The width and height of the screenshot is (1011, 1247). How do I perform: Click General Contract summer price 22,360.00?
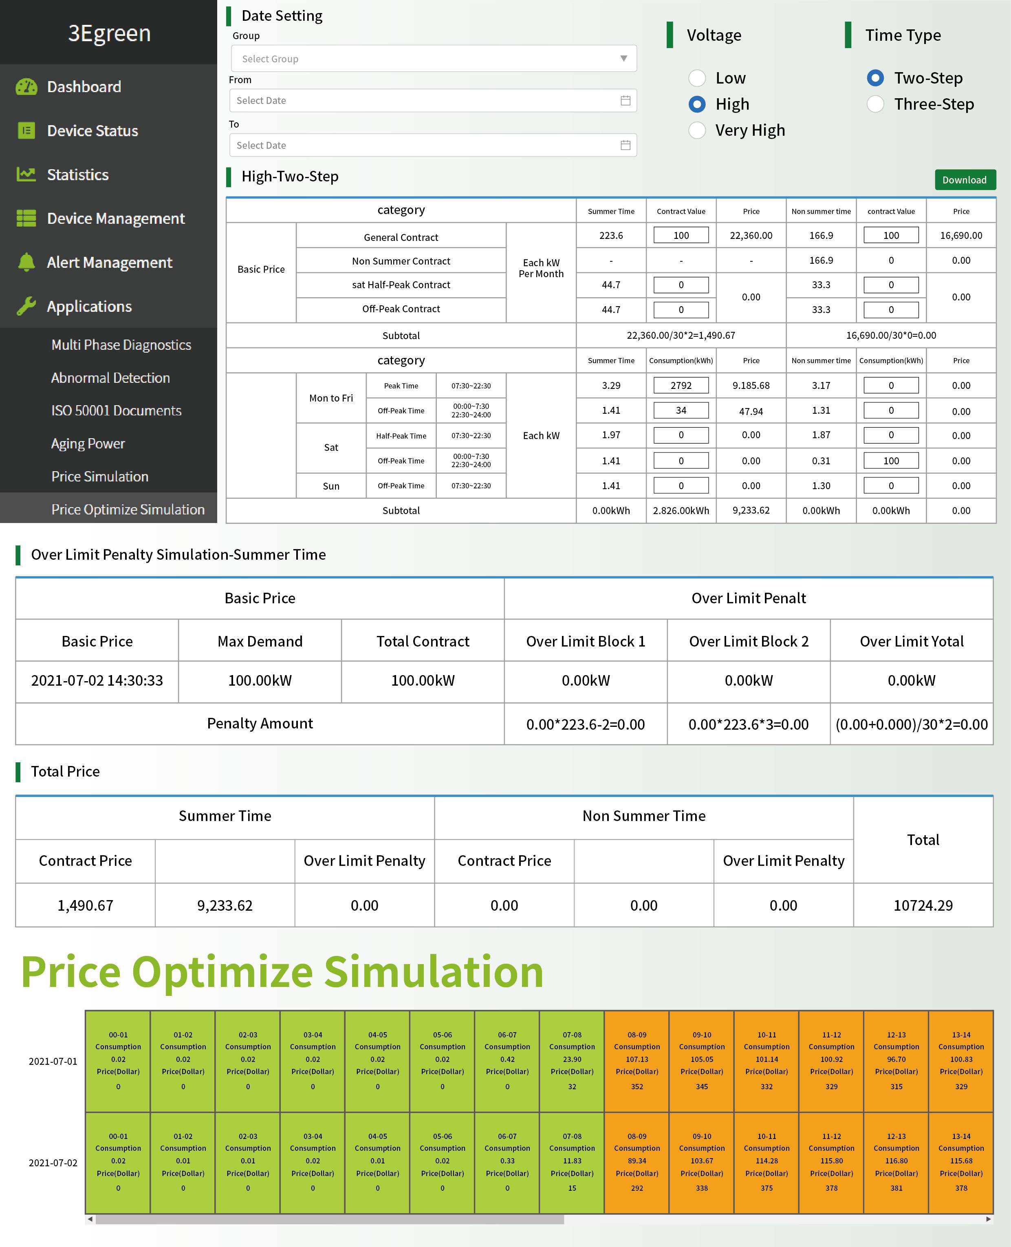click(751, 235)
